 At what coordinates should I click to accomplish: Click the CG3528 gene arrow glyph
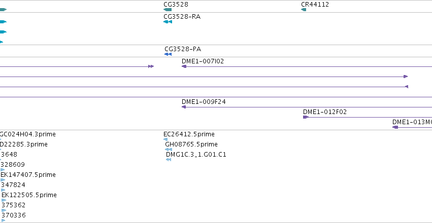coord(168,10)
